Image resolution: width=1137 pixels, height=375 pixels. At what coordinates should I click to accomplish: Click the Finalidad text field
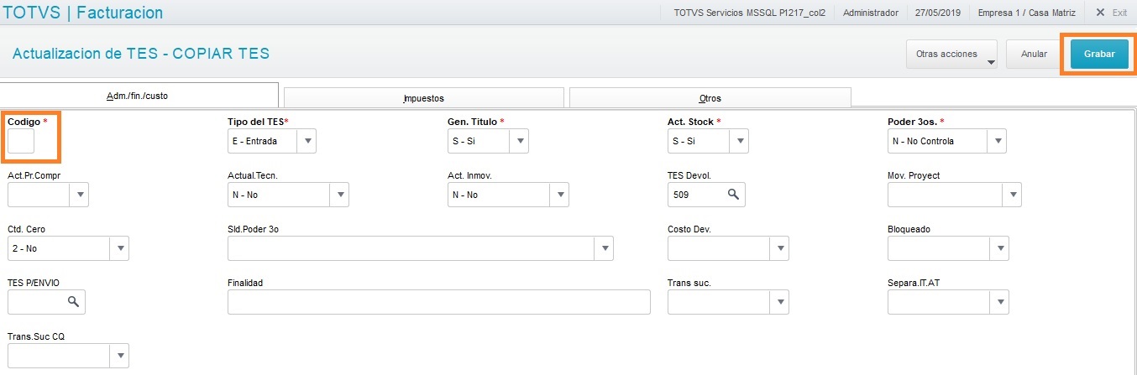439,302
